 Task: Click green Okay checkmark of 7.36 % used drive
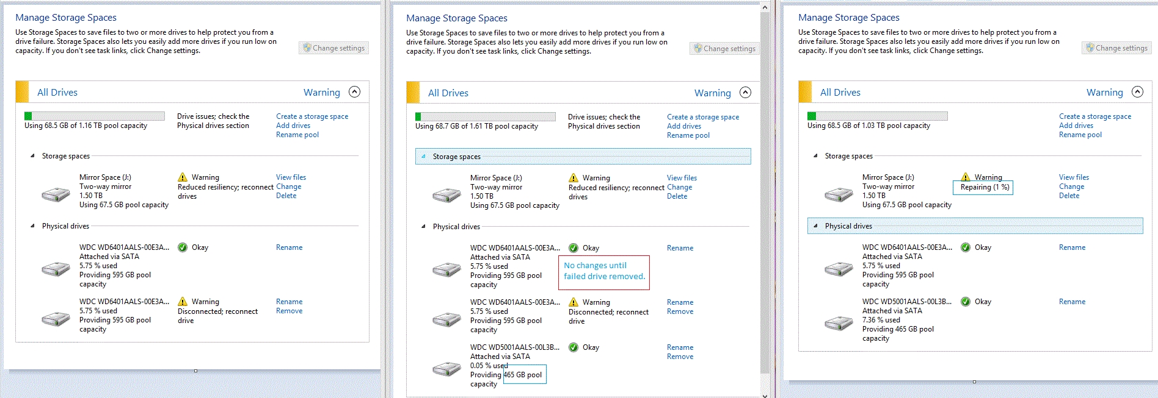[966, 302]
